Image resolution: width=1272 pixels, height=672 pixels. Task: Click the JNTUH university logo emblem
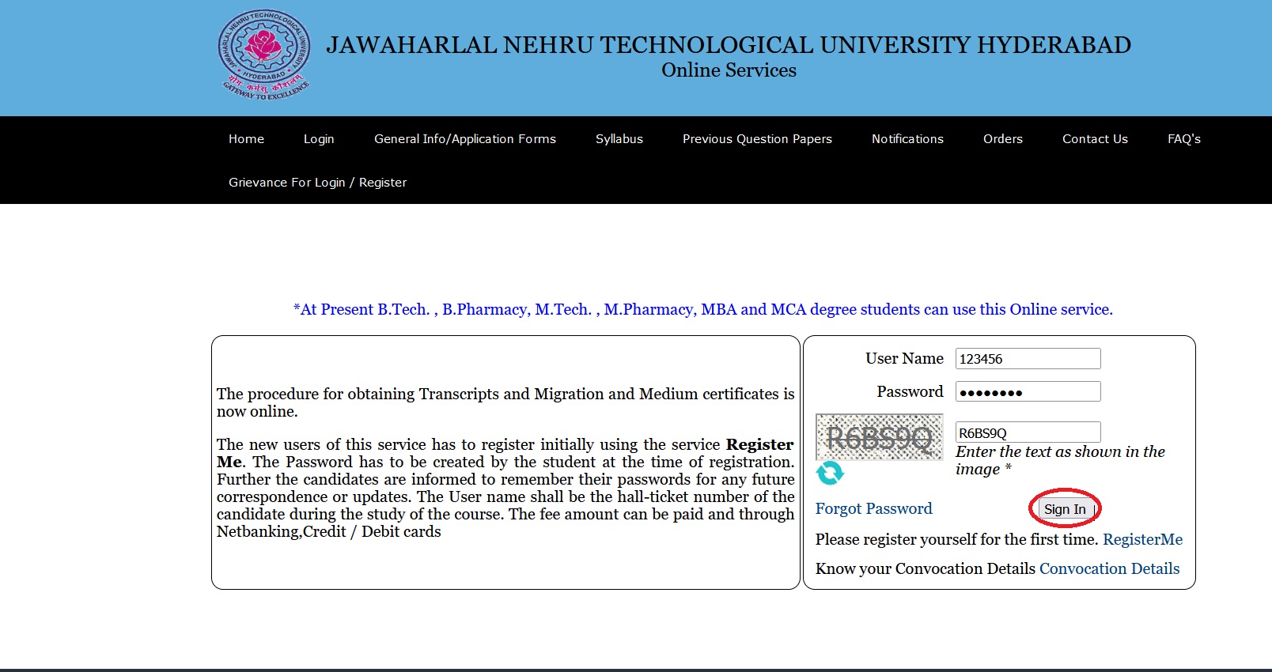264,55
